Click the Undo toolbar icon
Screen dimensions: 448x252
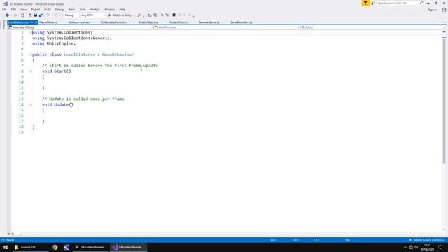click(x=48, y=15)
